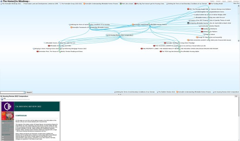Select globe icon of Defining the Terms node in map

(x=69, y=24)
